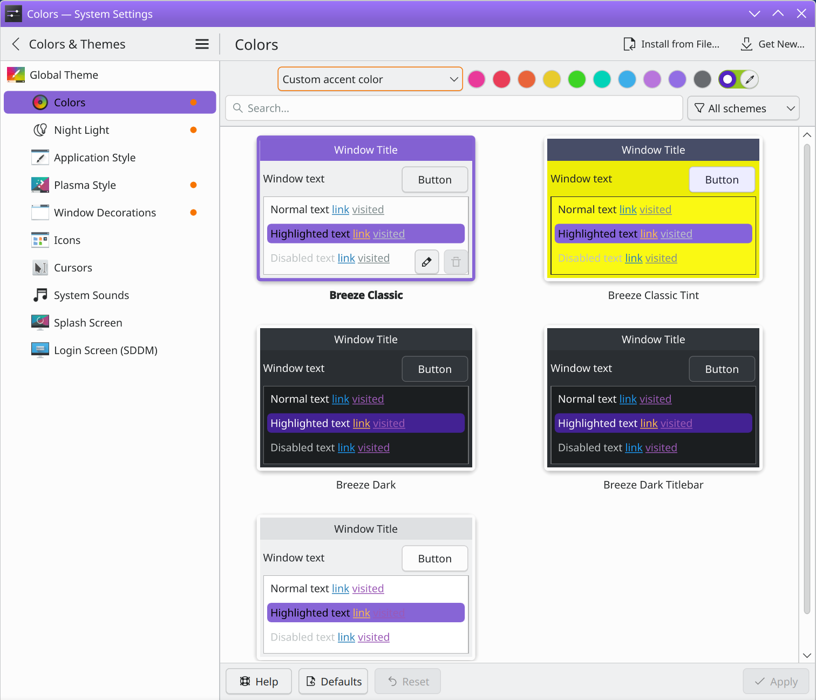Choose the light purple accent color swatch
816x700 pixels.
652,79
